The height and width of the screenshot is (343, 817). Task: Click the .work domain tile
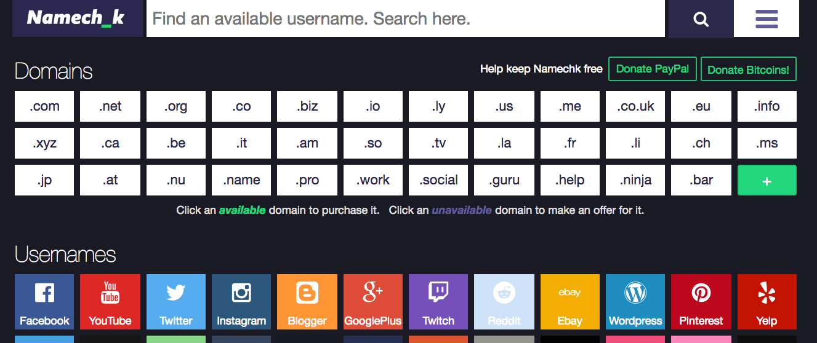click(x=373, y=180)
